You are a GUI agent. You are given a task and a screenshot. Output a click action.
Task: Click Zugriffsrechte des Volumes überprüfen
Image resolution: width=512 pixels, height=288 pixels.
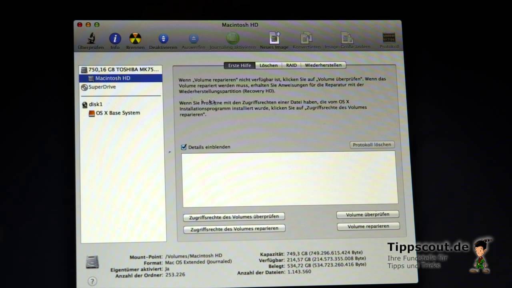(234, 217)
